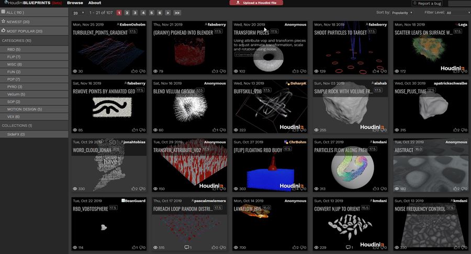Like the REMOVE POINTS BY ANIMATED GEO post
Screen dimensions: 471x254
[134, 130]
